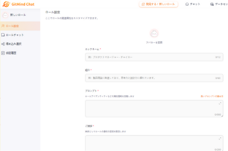Focus the ご挨拶 text area
The width and height of the screenshot is (228, 151).
click(x=154, y=143)
